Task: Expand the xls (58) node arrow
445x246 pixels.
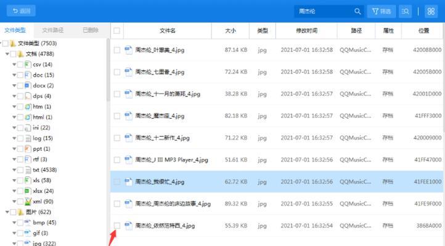Action: click(14, 180)
